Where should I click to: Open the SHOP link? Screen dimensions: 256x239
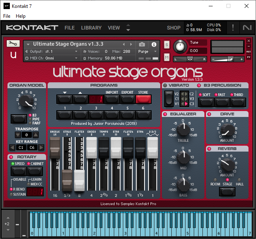pos(174,28)
